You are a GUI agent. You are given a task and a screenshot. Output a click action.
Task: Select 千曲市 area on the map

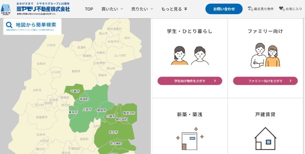click(75, 91)
